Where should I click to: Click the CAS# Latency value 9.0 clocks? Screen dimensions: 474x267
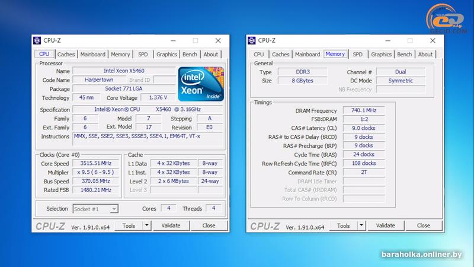(364, 128)
